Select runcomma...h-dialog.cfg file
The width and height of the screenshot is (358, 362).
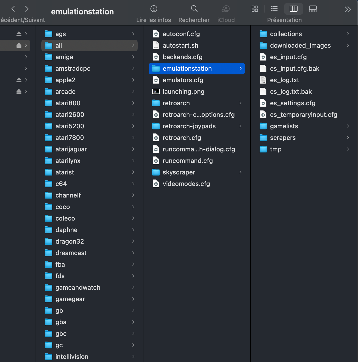pos(197,149)
